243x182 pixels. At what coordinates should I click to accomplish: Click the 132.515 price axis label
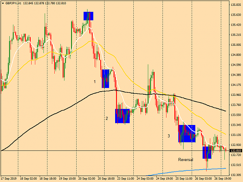pos(236,165)
